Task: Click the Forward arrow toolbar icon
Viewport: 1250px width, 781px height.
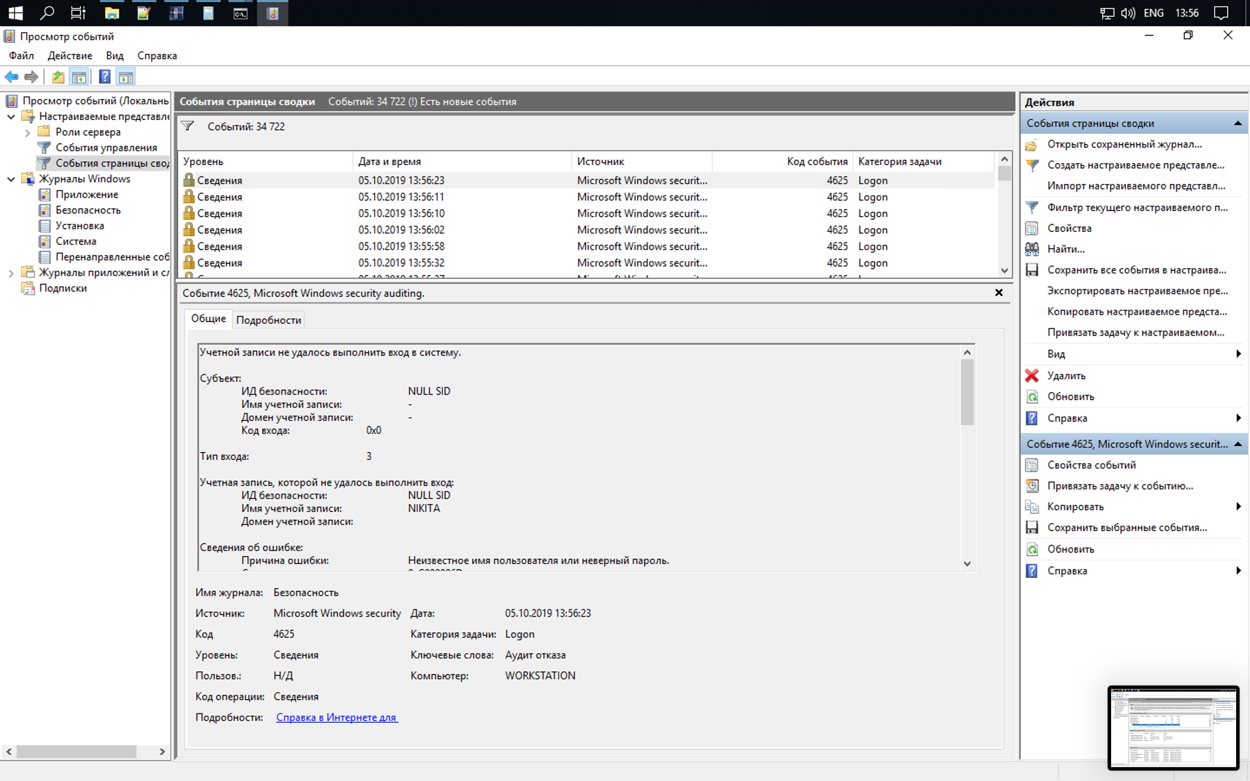Action: coord(32,77)
